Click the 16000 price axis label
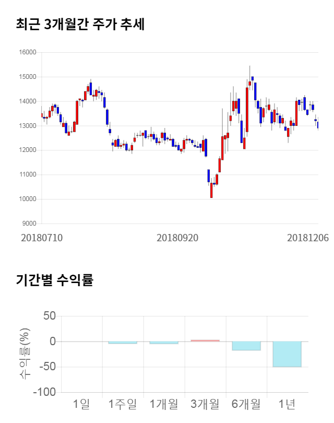Viewport: 334px width, 423px height. coord(28,52)
